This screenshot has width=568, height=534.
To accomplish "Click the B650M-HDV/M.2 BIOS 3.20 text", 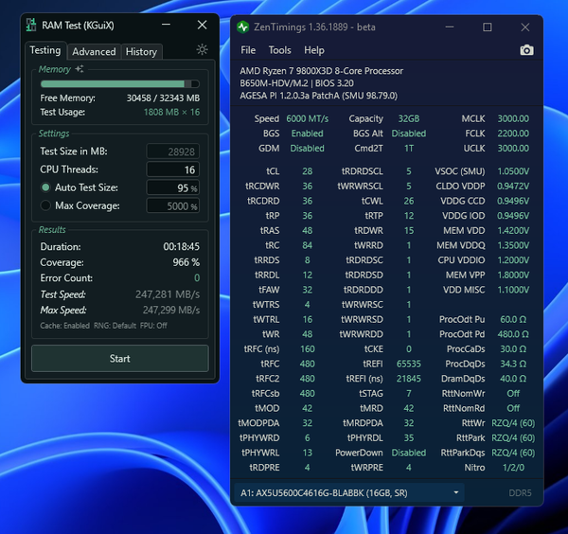I will coord(296,83).
